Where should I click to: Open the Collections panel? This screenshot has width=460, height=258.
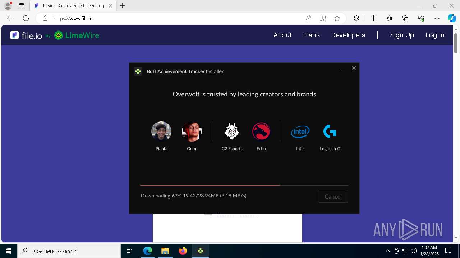(x=405, y=18)
